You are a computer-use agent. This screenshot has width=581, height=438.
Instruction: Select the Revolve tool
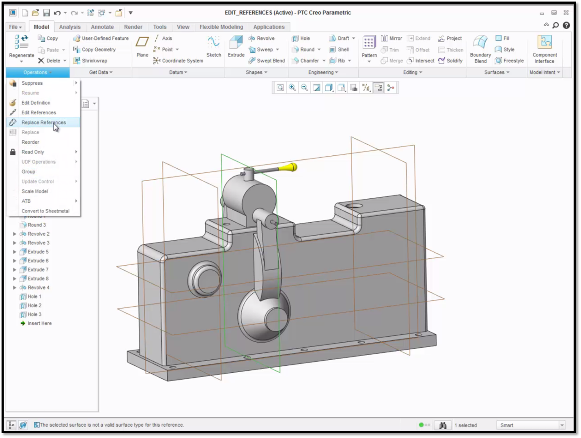(x=262, y=38)
